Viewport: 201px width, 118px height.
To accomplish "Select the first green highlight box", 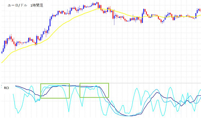I will [x=55, y=91].
